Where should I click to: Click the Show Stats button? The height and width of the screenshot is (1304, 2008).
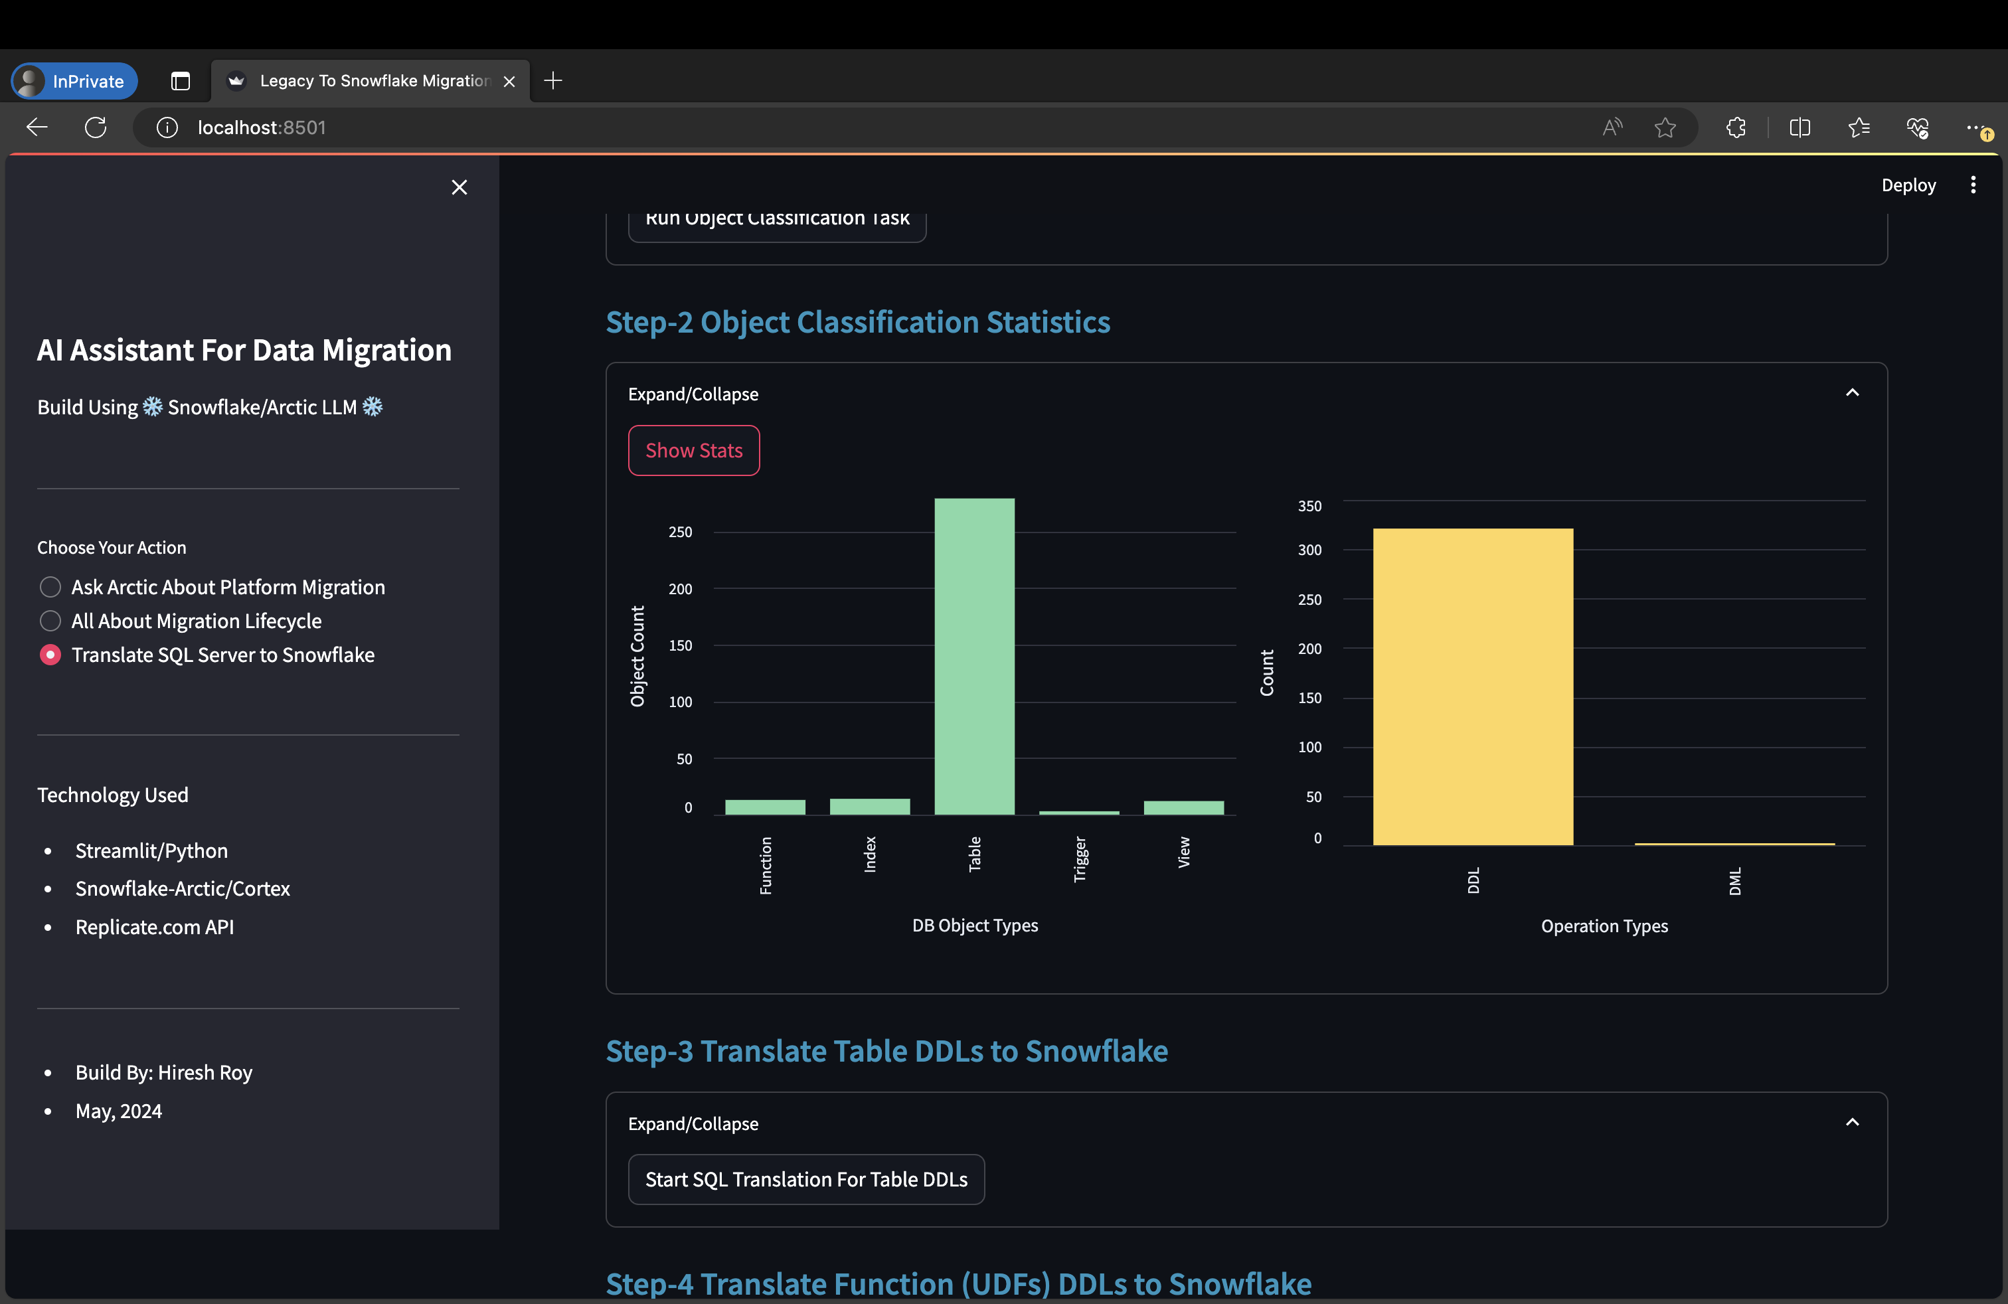pos(693,450)
